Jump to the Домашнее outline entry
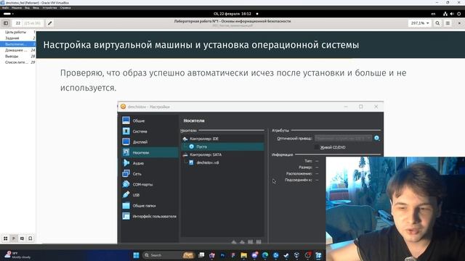Screen dimensions: 465x261 coord(17,50)
